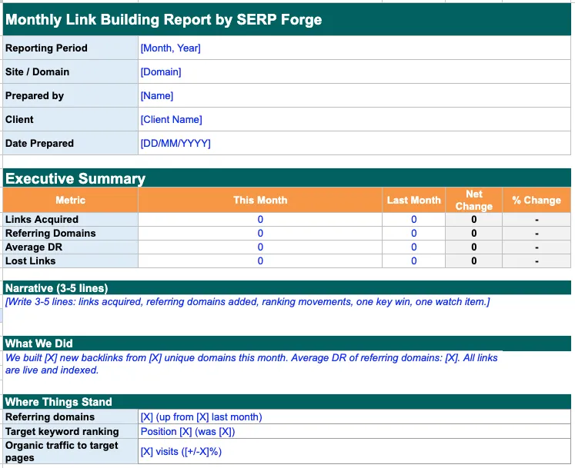This screenshot has height=468, width=575.
Task: Select Target keyword ranking Position cell
Action: coord(354,431)
